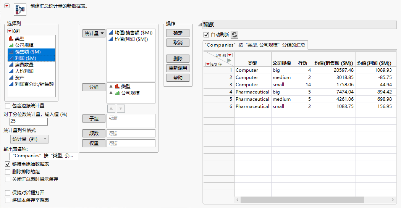This screenshot has height=208, width=401.
Task: Click the 子组 optional field
Action: (131, 121)
